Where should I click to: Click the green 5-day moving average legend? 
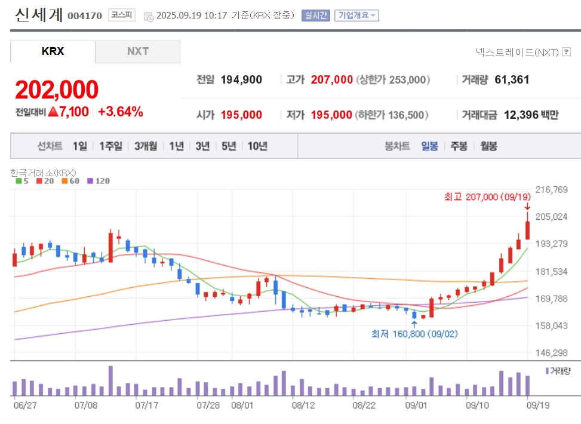(22, 181)
